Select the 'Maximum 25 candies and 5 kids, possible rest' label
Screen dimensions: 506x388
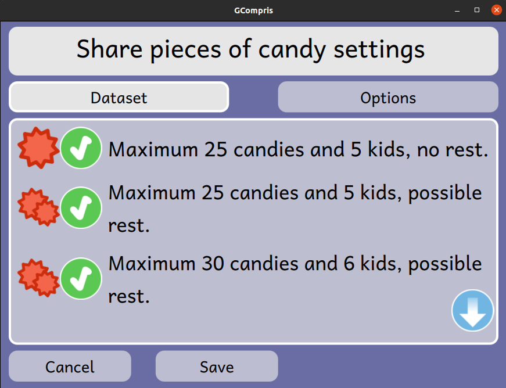[x=295, y=209]
